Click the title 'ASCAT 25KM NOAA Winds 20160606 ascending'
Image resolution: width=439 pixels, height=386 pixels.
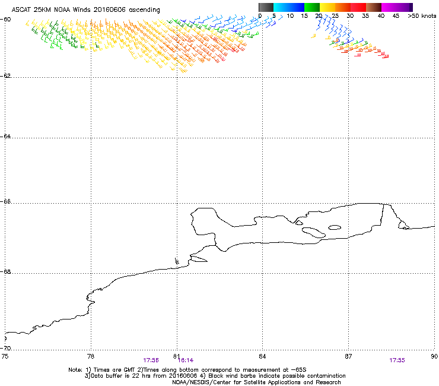[x=85, y=10]
